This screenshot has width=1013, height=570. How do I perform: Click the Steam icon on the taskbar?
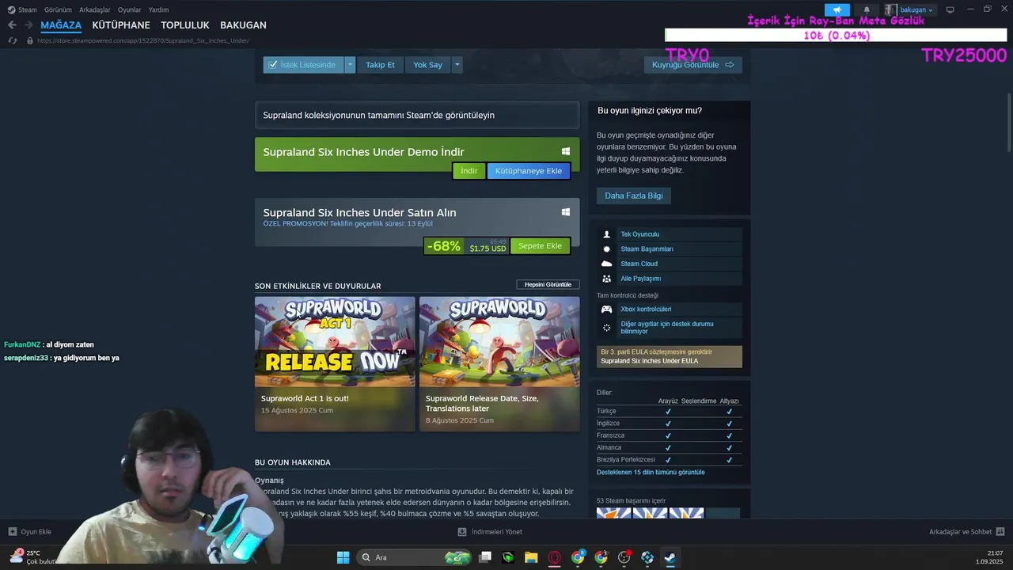[x=670, y=557]
